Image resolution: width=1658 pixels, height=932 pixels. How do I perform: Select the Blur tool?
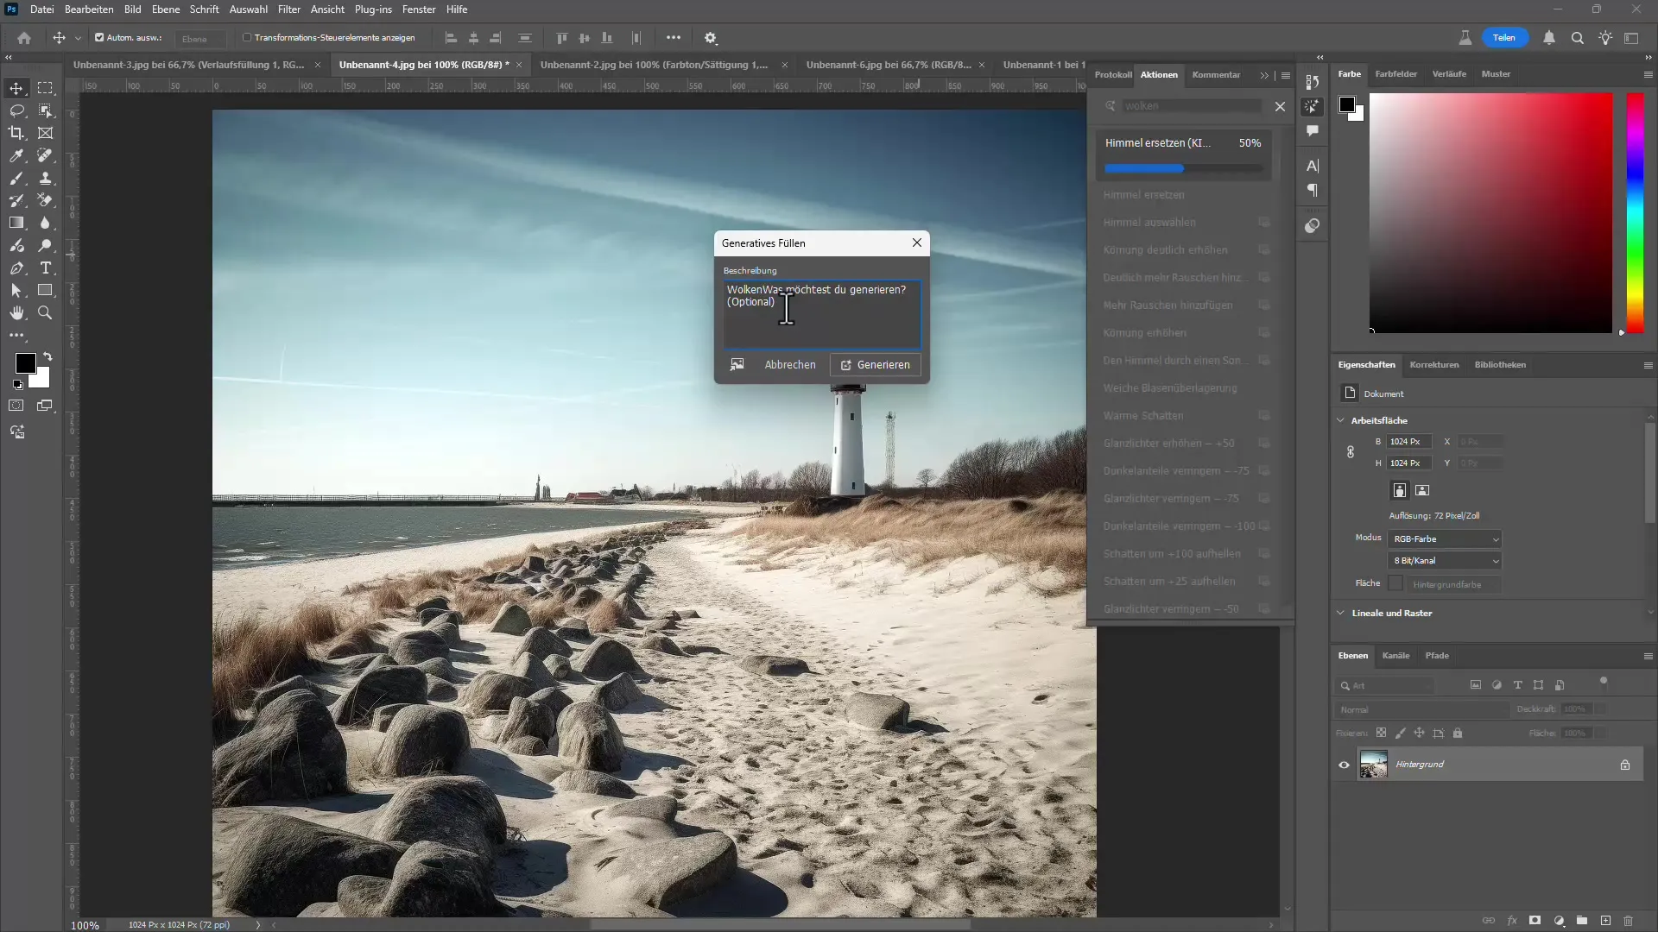45,223
